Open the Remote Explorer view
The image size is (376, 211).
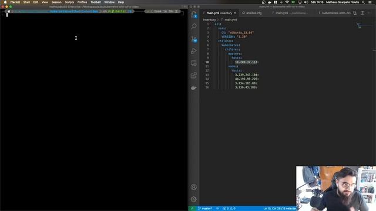click(x=194, y=63)
